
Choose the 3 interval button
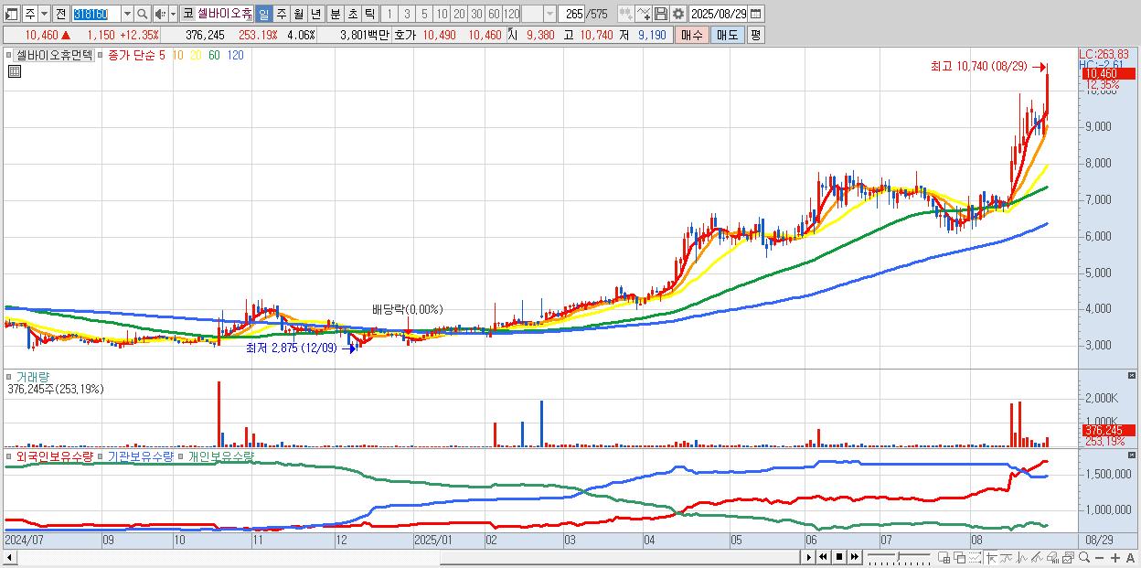(407, 14)
